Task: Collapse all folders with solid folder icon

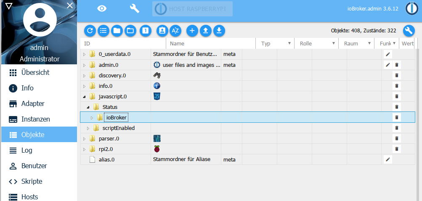Action: [117, 31]
